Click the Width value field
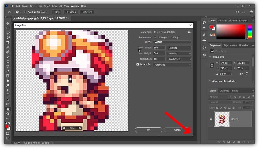 tap(159, 48)
